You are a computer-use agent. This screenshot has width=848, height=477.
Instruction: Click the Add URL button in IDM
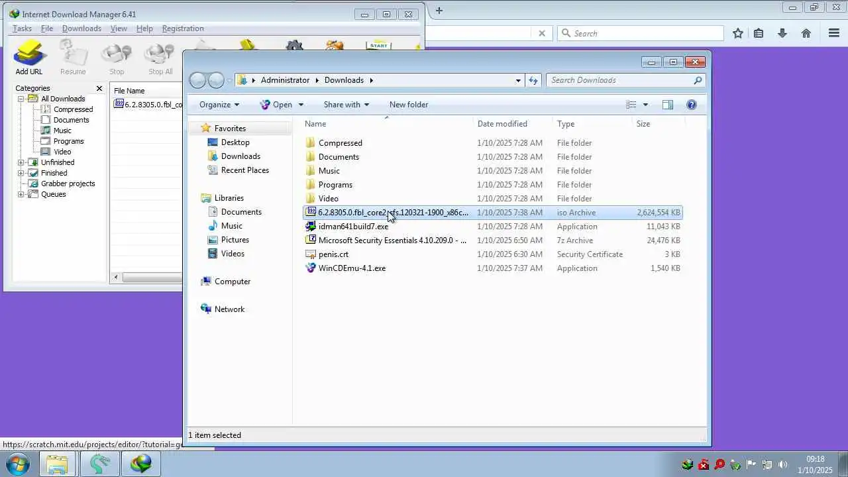click(29, 58)
